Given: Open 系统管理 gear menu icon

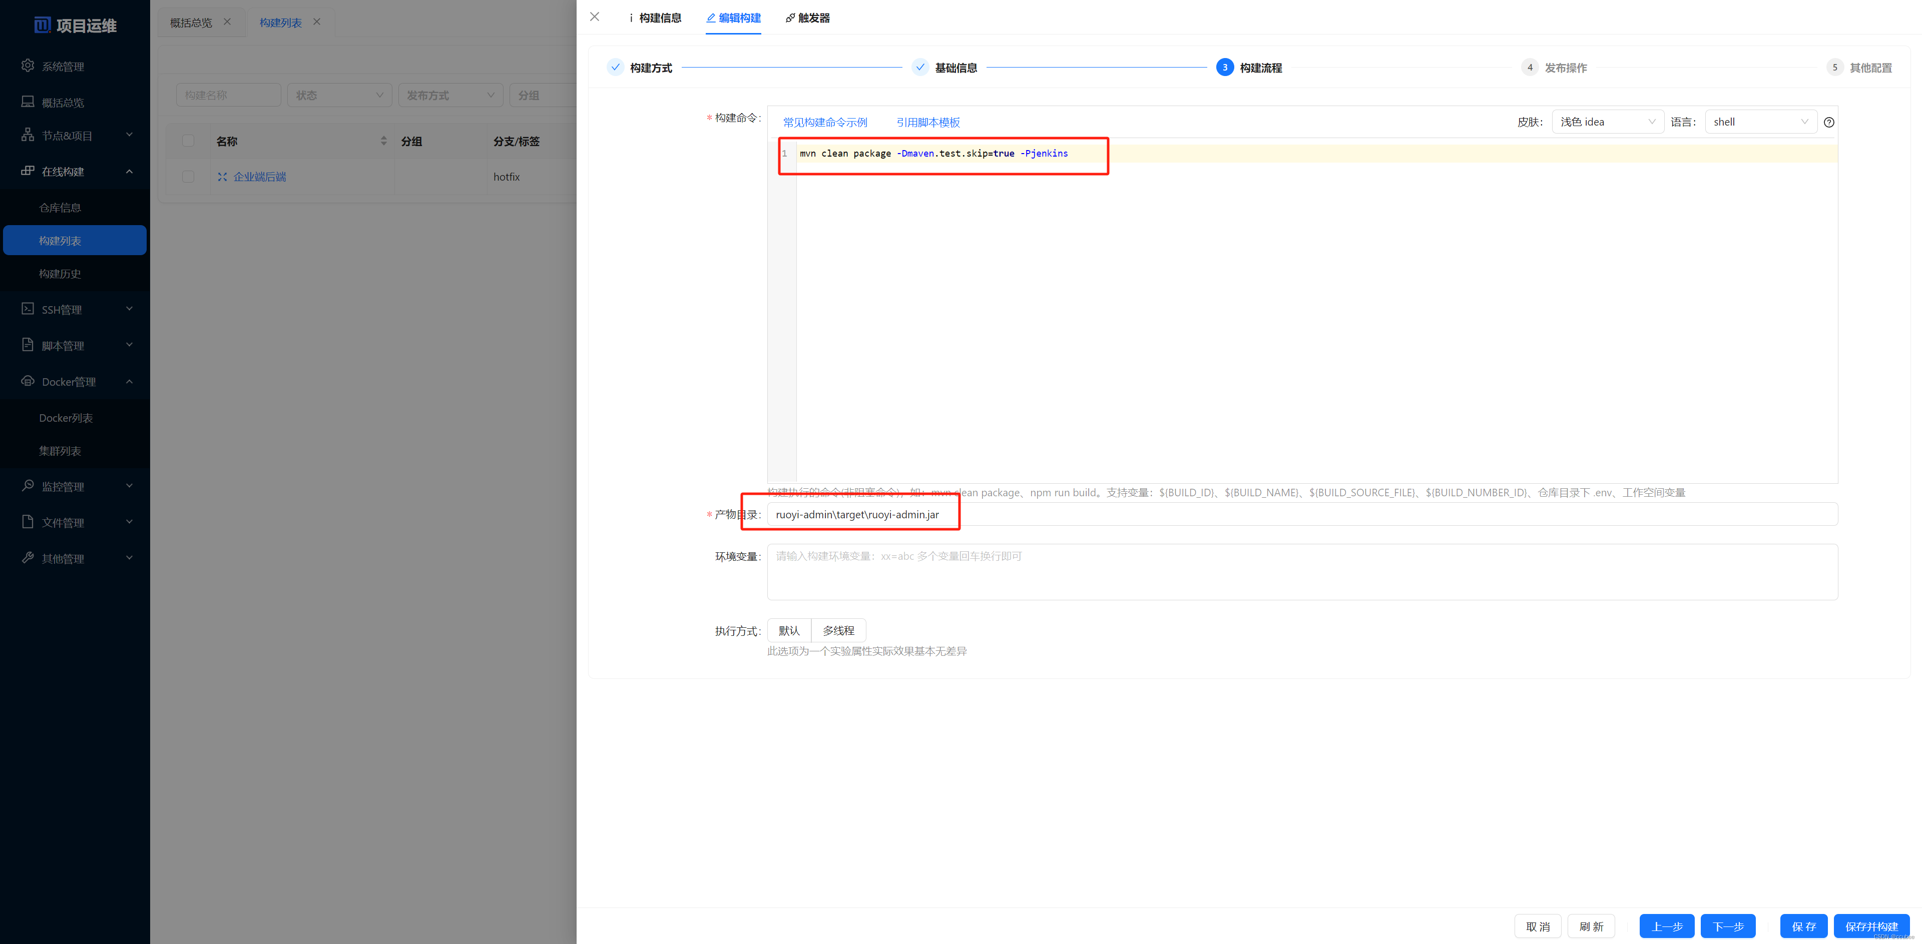Looking at the screenshot, I should [28, 66].
